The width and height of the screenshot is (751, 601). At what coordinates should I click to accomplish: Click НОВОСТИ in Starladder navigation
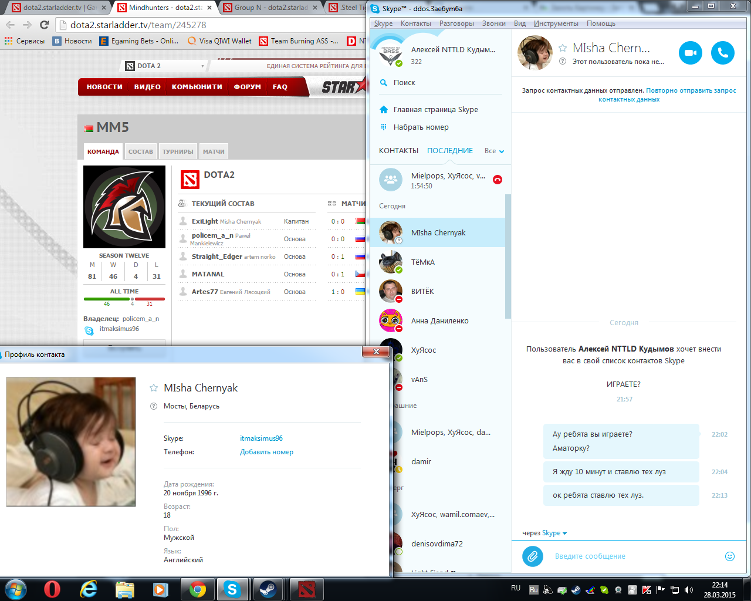(104, 87)
